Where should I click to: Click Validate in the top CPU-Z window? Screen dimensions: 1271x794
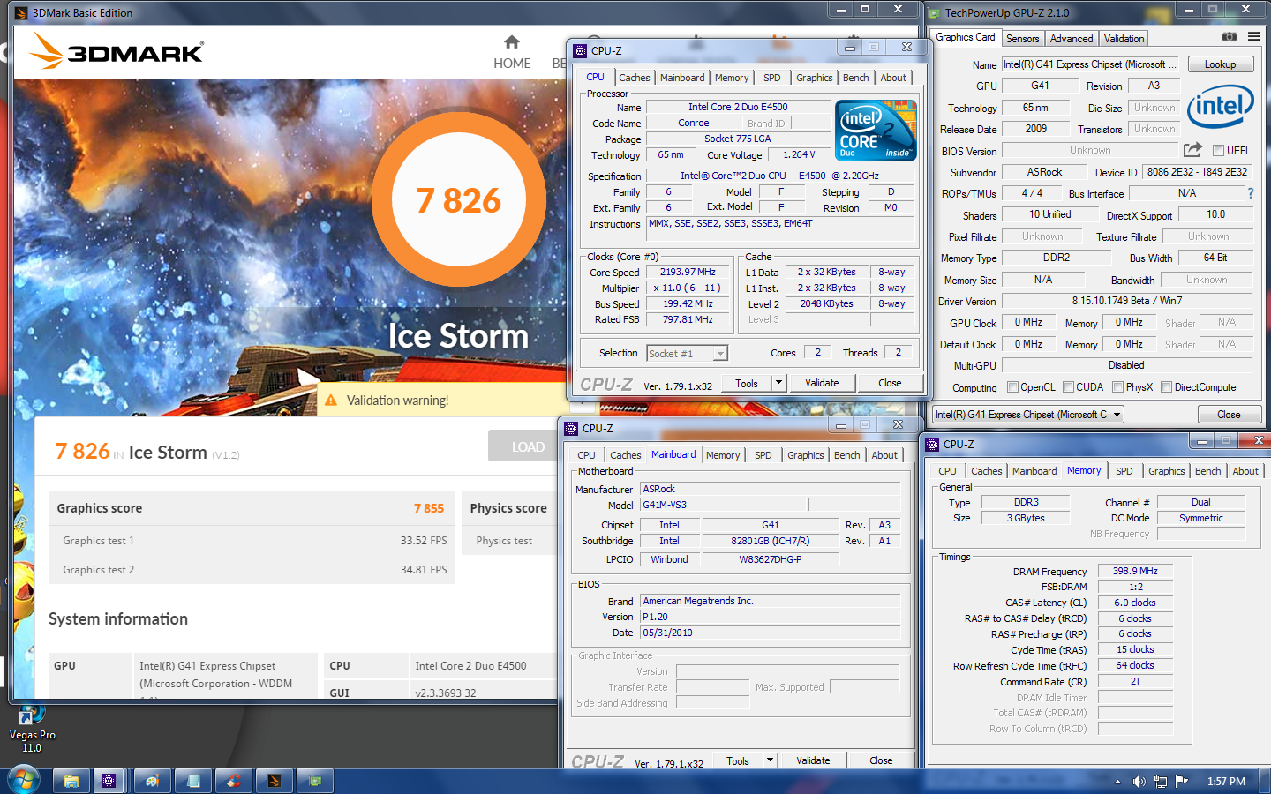click(822, 383)
